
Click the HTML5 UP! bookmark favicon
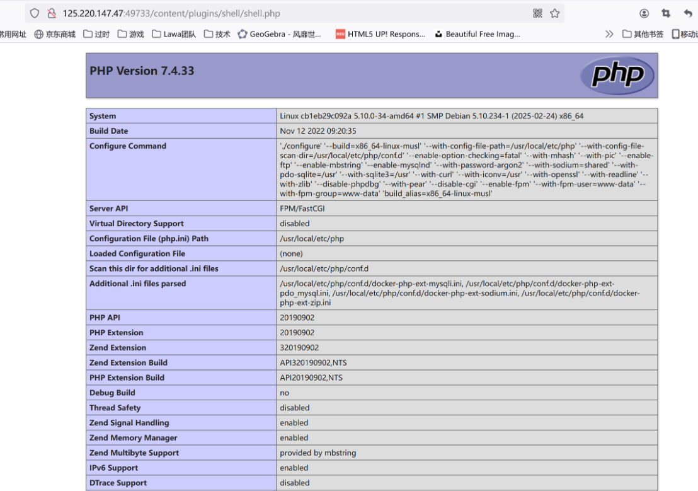[x=340, y=34]
